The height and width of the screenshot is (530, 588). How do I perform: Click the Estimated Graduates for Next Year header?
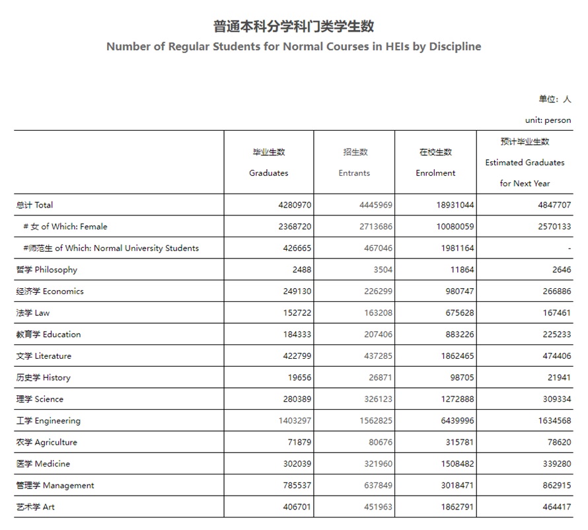click(525, 163)
